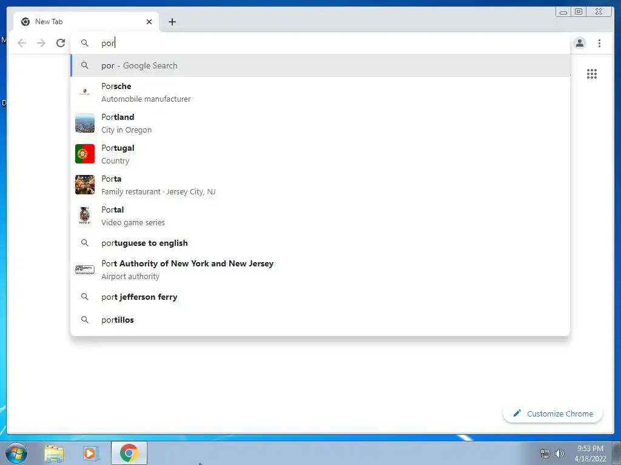Click the Porsche logo thumbnail

click(x=85, y=92)
